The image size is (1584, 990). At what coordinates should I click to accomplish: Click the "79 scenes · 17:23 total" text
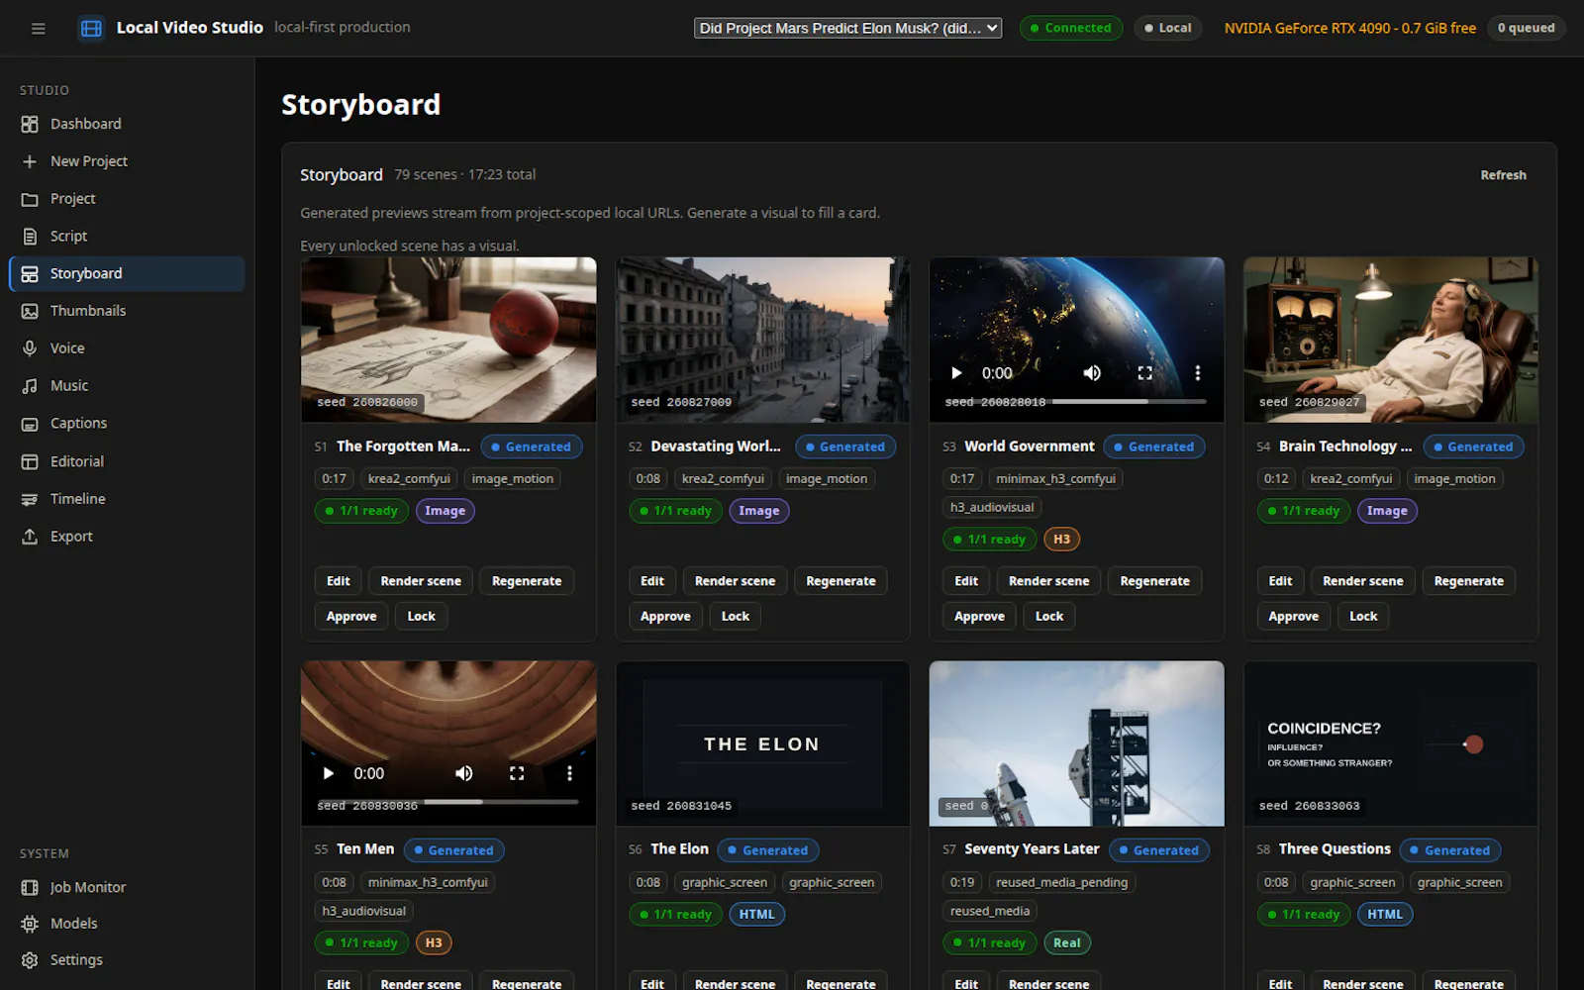465,174
